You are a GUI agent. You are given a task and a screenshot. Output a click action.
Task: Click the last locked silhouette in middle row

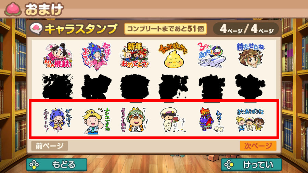[x=250, y=86]
